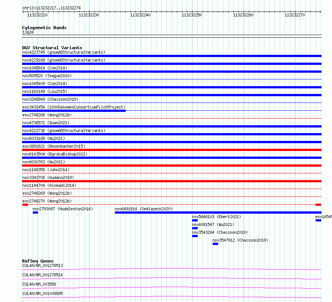Select esv2748270 (Wong2012b) label
Viewport: 332px width, 302px height.
pyautogui.click(x=47, y=201)
